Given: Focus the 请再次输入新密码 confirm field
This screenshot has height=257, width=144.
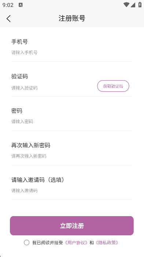Looking at the screenshot, I should tap(71, 156).
